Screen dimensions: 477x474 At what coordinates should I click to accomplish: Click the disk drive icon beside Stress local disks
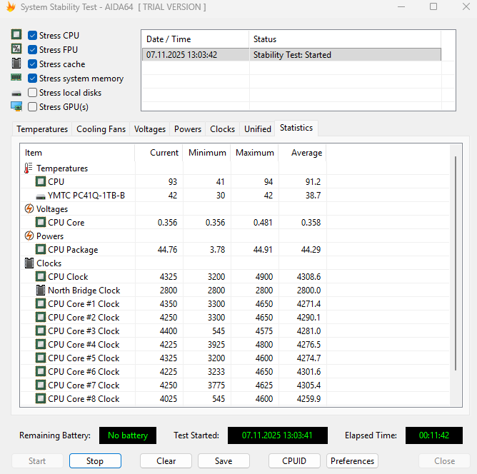16,94
